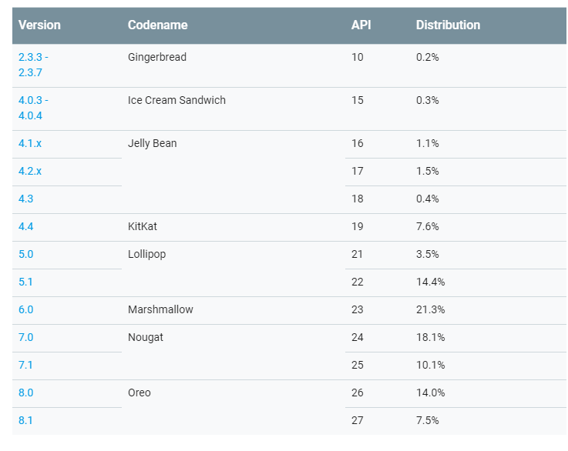Click the Version column header
This screenshot has width=568, height=451.
coord(39,25)
